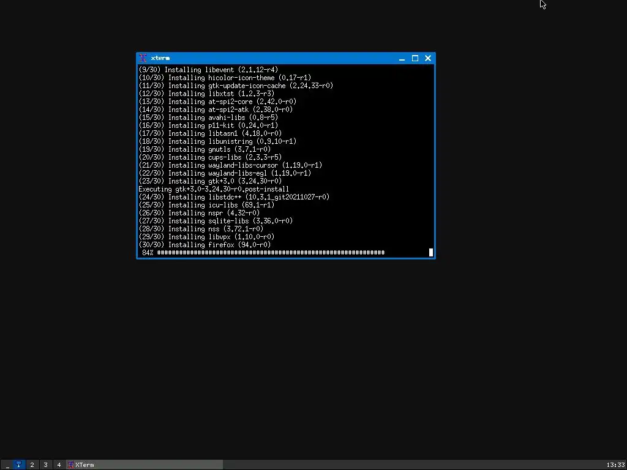Close the xterm window
The width and height of the screenshot is (627, 470).
[428, 58]
